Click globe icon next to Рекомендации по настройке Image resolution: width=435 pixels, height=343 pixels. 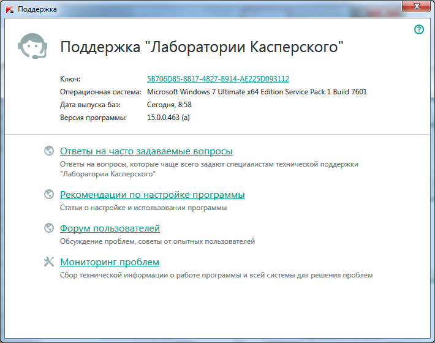[x=49, y=194]
